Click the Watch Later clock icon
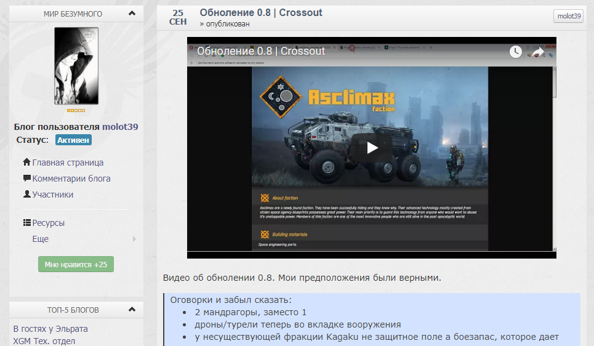The image size is (594, 346). tap(516, 52)
